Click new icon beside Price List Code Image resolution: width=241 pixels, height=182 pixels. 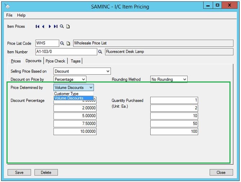(68, 43)
